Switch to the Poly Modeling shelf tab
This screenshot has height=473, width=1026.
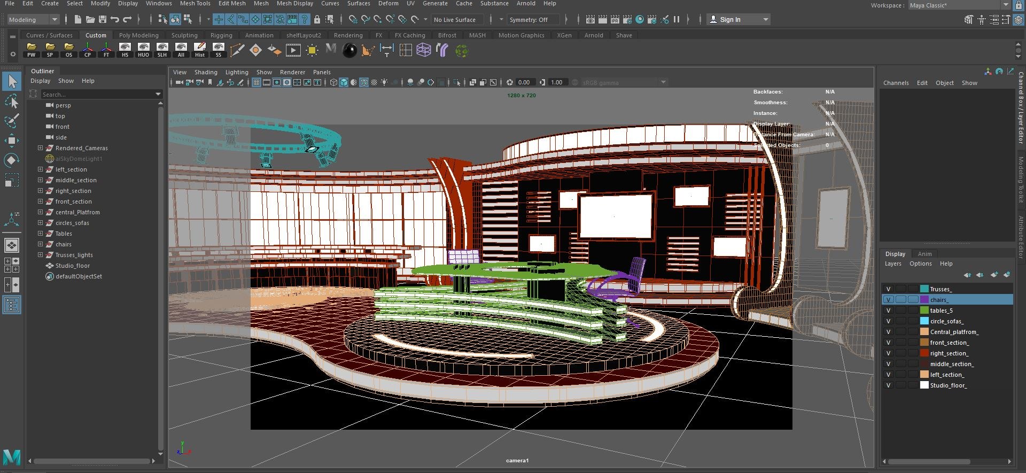pyautogui.click(x=139, y=35)
